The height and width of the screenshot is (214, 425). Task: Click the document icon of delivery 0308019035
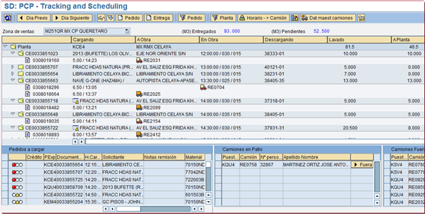[x=27, y=121]
